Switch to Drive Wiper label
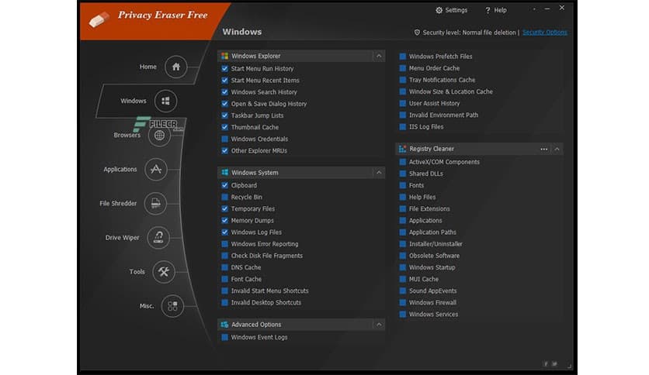This screenshot has height=375, width=649. point(122,237)
